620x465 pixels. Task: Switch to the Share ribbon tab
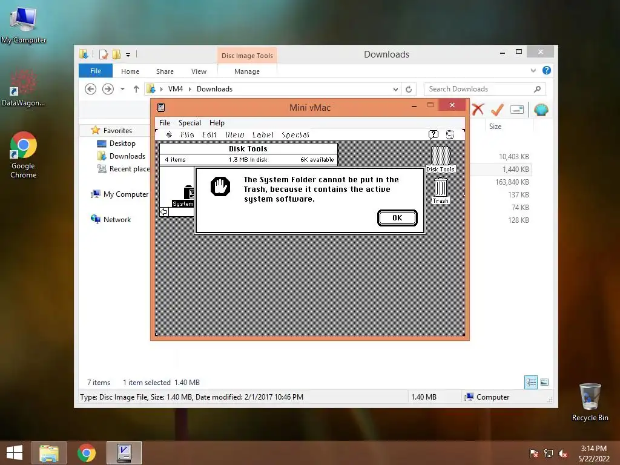click(x=165, y=71)
